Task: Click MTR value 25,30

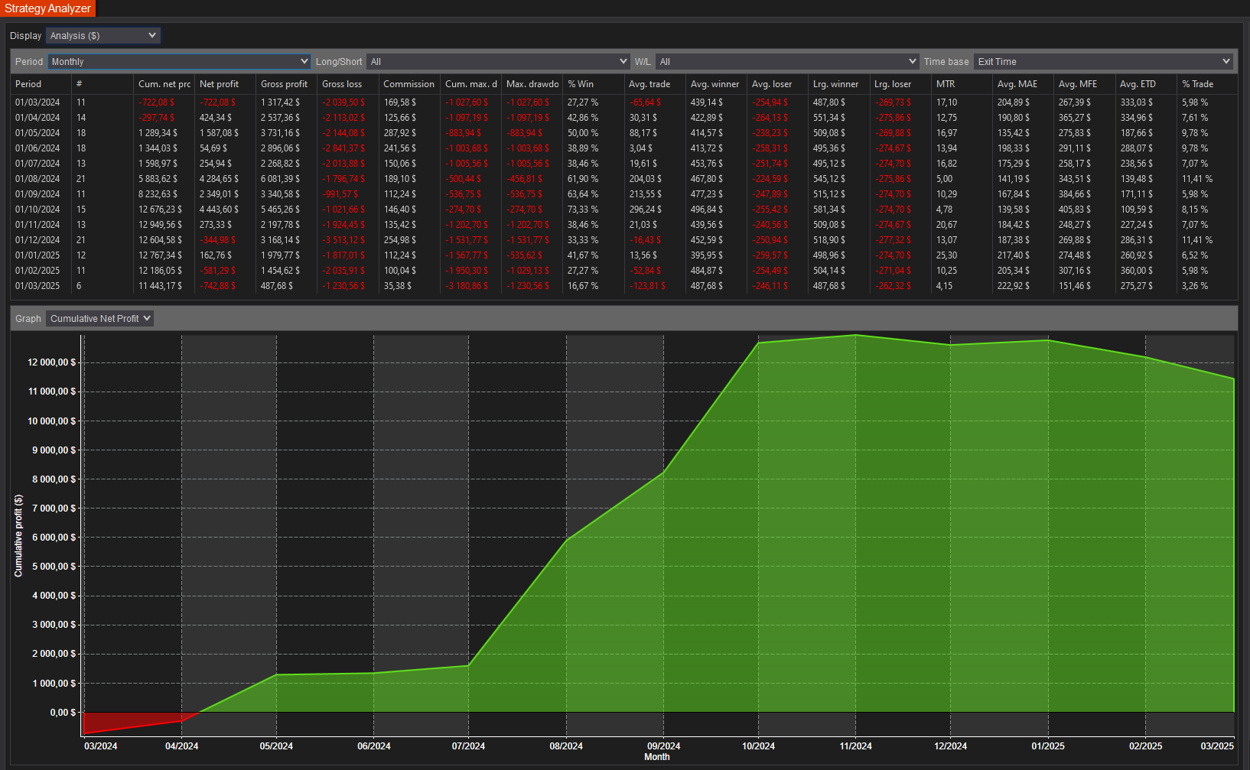Action: (946, 255)
